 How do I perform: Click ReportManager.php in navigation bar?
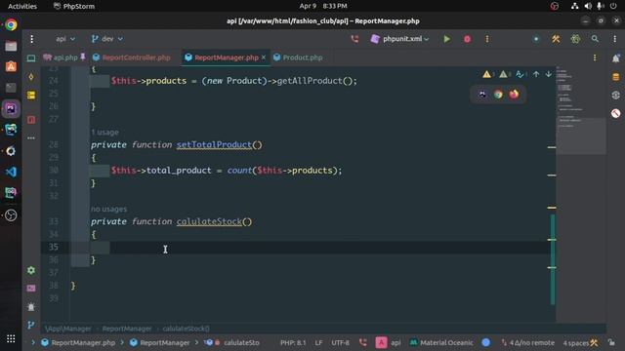pos(78,342)
